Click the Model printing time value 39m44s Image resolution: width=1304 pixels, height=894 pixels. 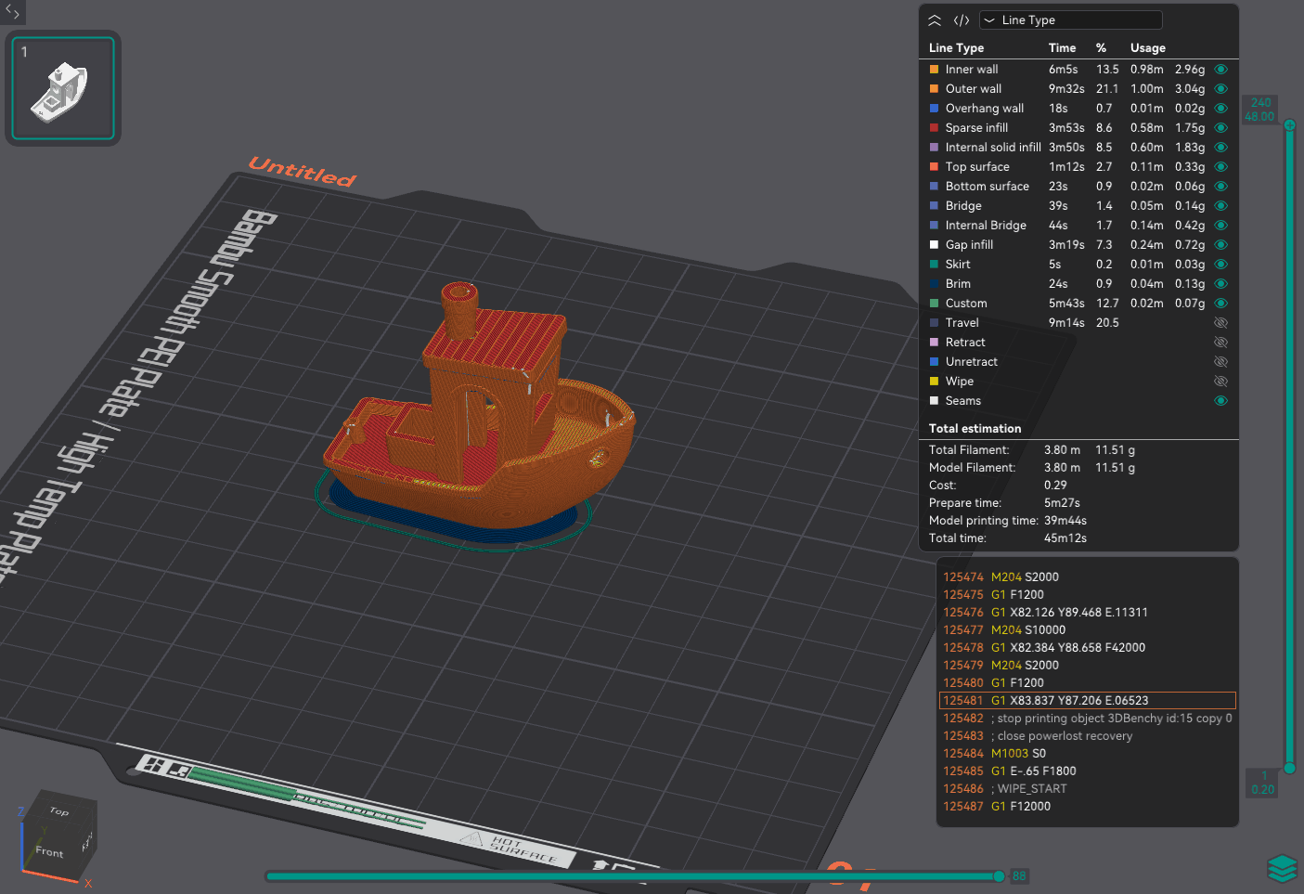point(1065,521)
